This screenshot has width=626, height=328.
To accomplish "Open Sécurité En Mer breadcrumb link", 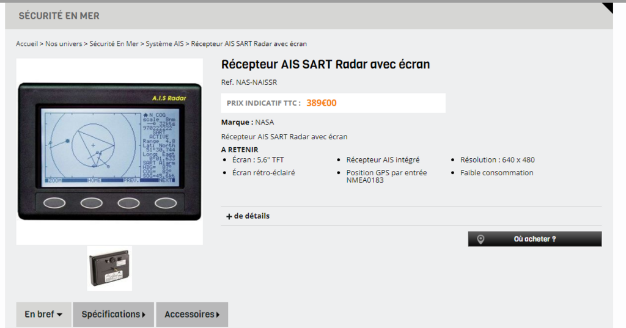I will pyautogui.click(x=114, y=44).
